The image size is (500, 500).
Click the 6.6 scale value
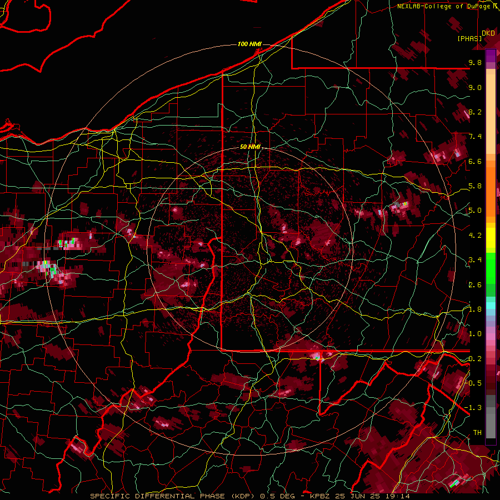click(x=475, y=161)
